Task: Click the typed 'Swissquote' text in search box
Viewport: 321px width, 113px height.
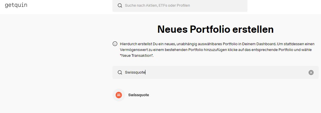Action: [x=135, y=72]
